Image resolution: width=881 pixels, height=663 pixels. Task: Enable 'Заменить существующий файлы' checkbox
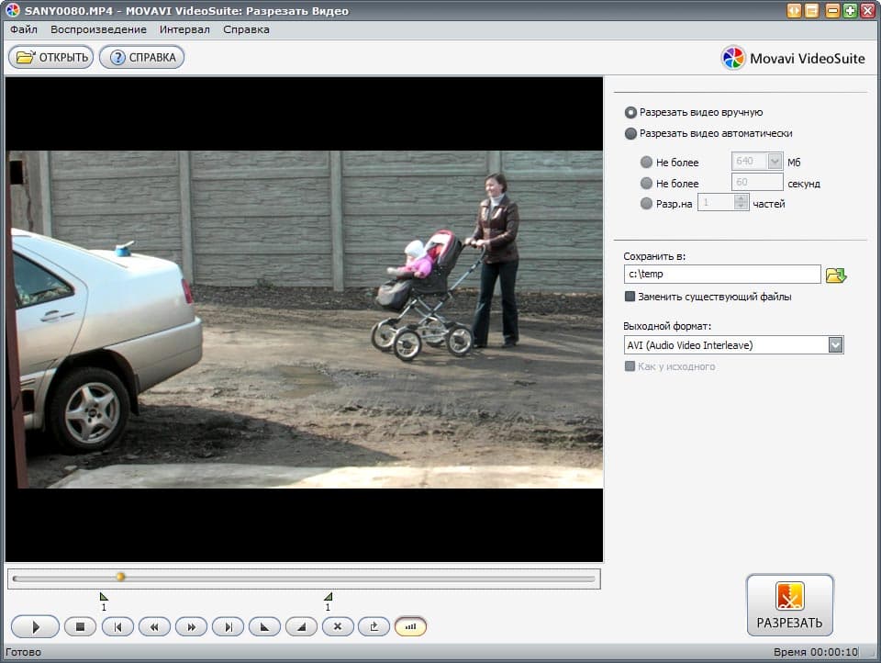pos(630,297)
